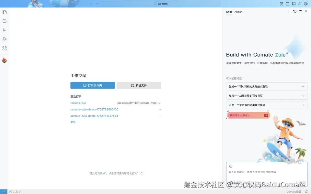
Task: Open recent project resume-vue
Action: (x=78, y=103)
